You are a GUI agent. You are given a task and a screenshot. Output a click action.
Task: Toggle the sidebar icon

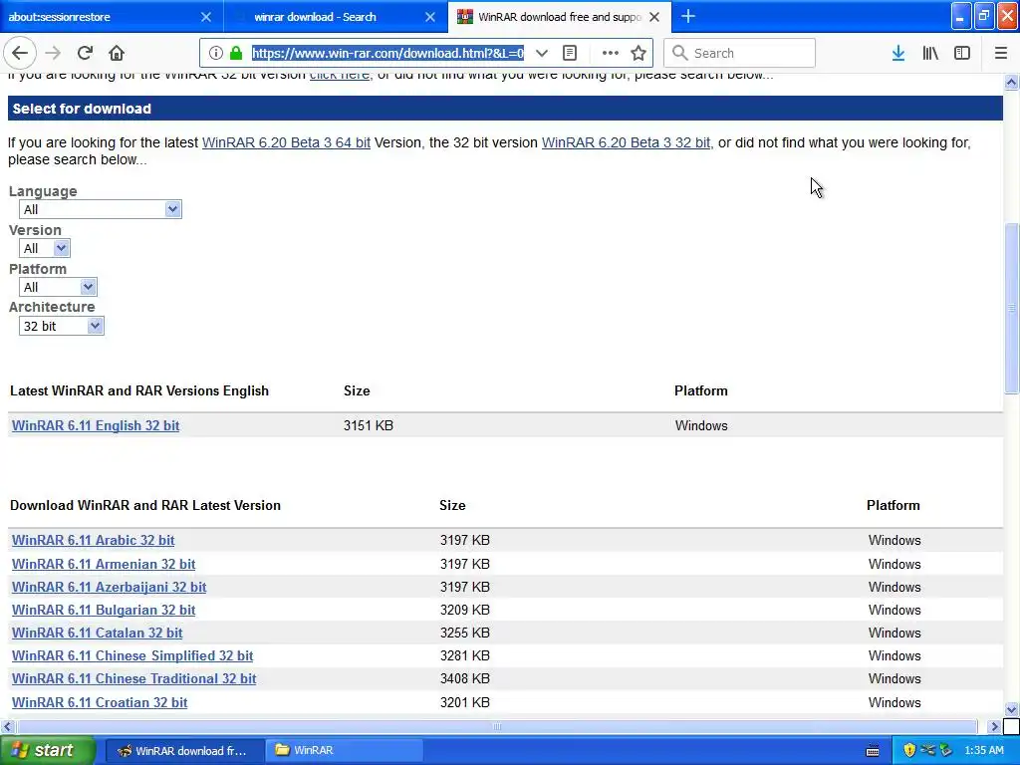[x=961, y=53]
